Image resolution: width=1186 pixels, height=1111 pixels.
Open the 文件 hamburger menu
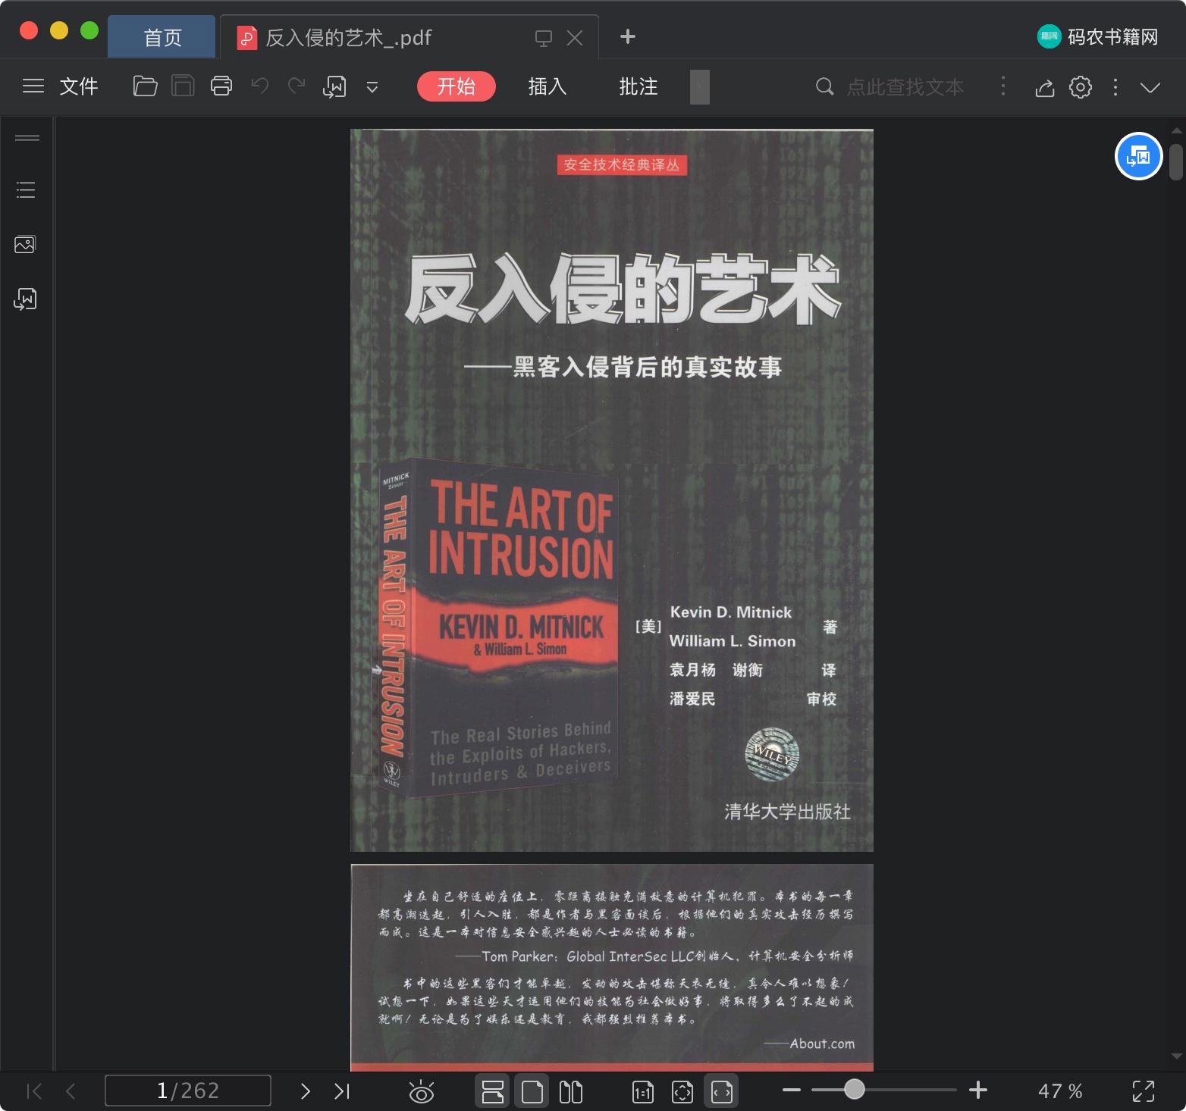pyautogui.click(x=60, y=86)
